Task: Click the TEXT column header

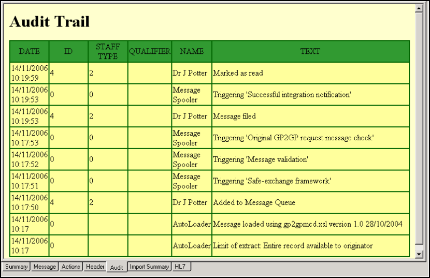Action: tap(310, 51)
